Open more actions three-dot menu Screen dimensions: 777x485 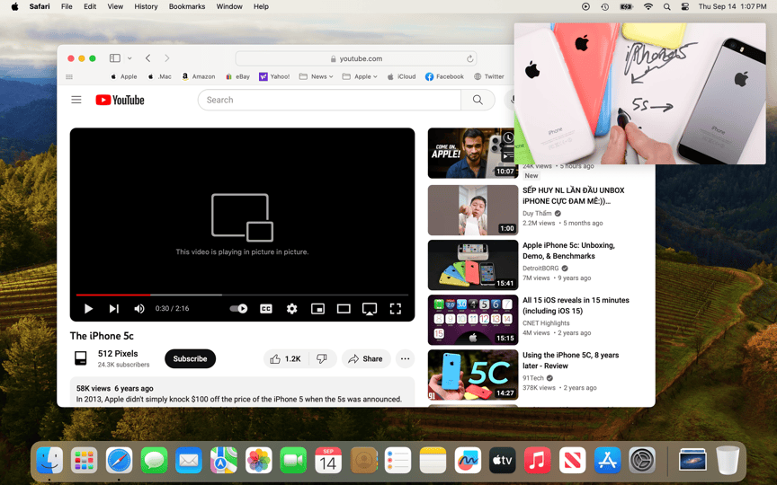405,358
